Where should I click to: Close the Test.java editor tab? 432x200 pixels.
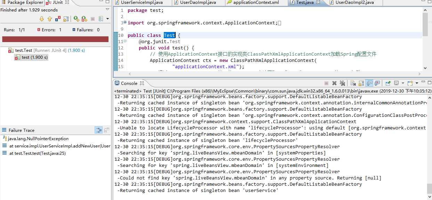point(318,2)
